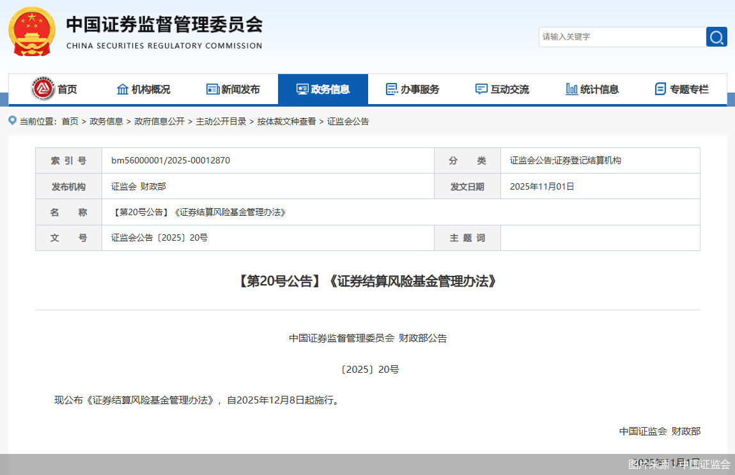Click the bar chart icon beside 统计信息
The height and width of the screenshot is (475, 735).
(x=571, y=89)
